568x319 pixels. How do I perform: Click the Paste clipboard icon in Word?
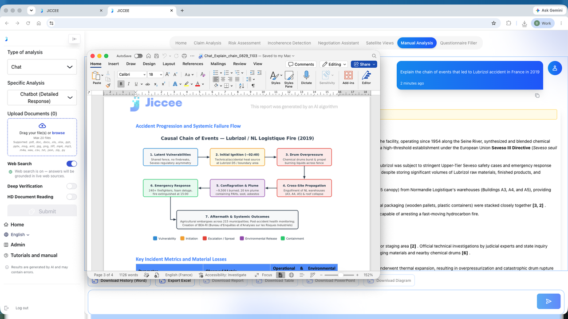(x=96, y=75)
